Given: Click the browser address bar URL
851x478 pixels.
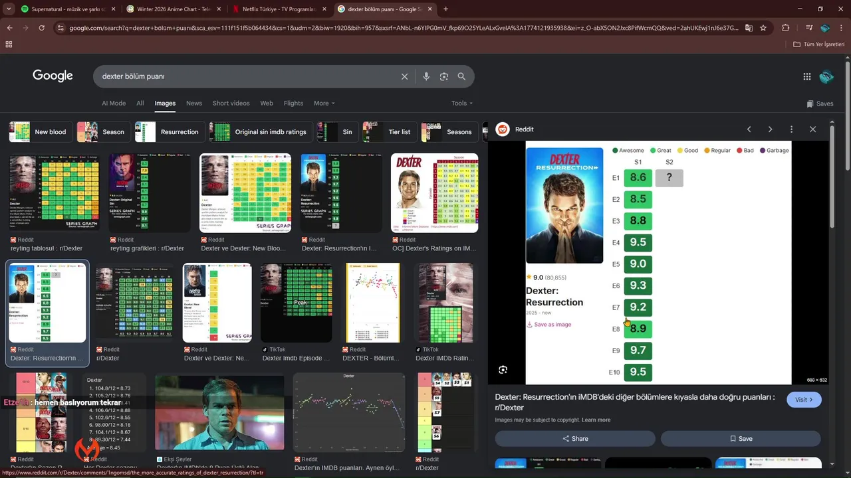Looking at the screenshot, I should tap(402, 28).
